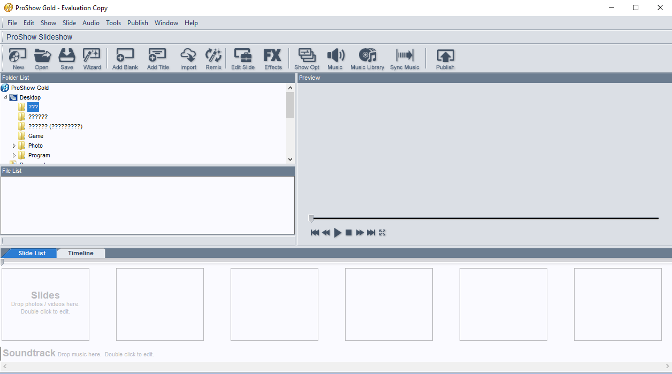Click the first empty Slides placeholder

[45, 304]
